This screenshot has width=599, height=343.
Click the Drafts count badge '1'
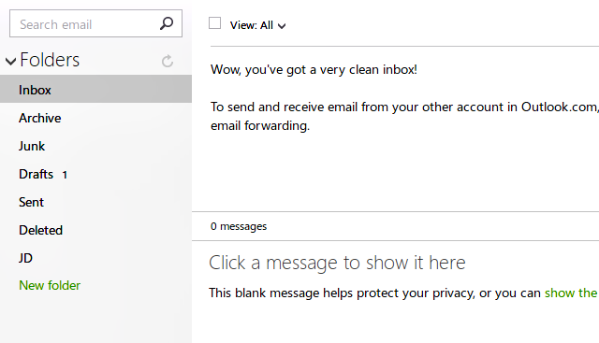(x=65, y=175)
